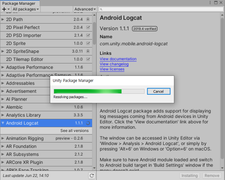This screenshot has height=180, width=225.
Task: Open the All packages filter dropdown
Action: (26, 9)
